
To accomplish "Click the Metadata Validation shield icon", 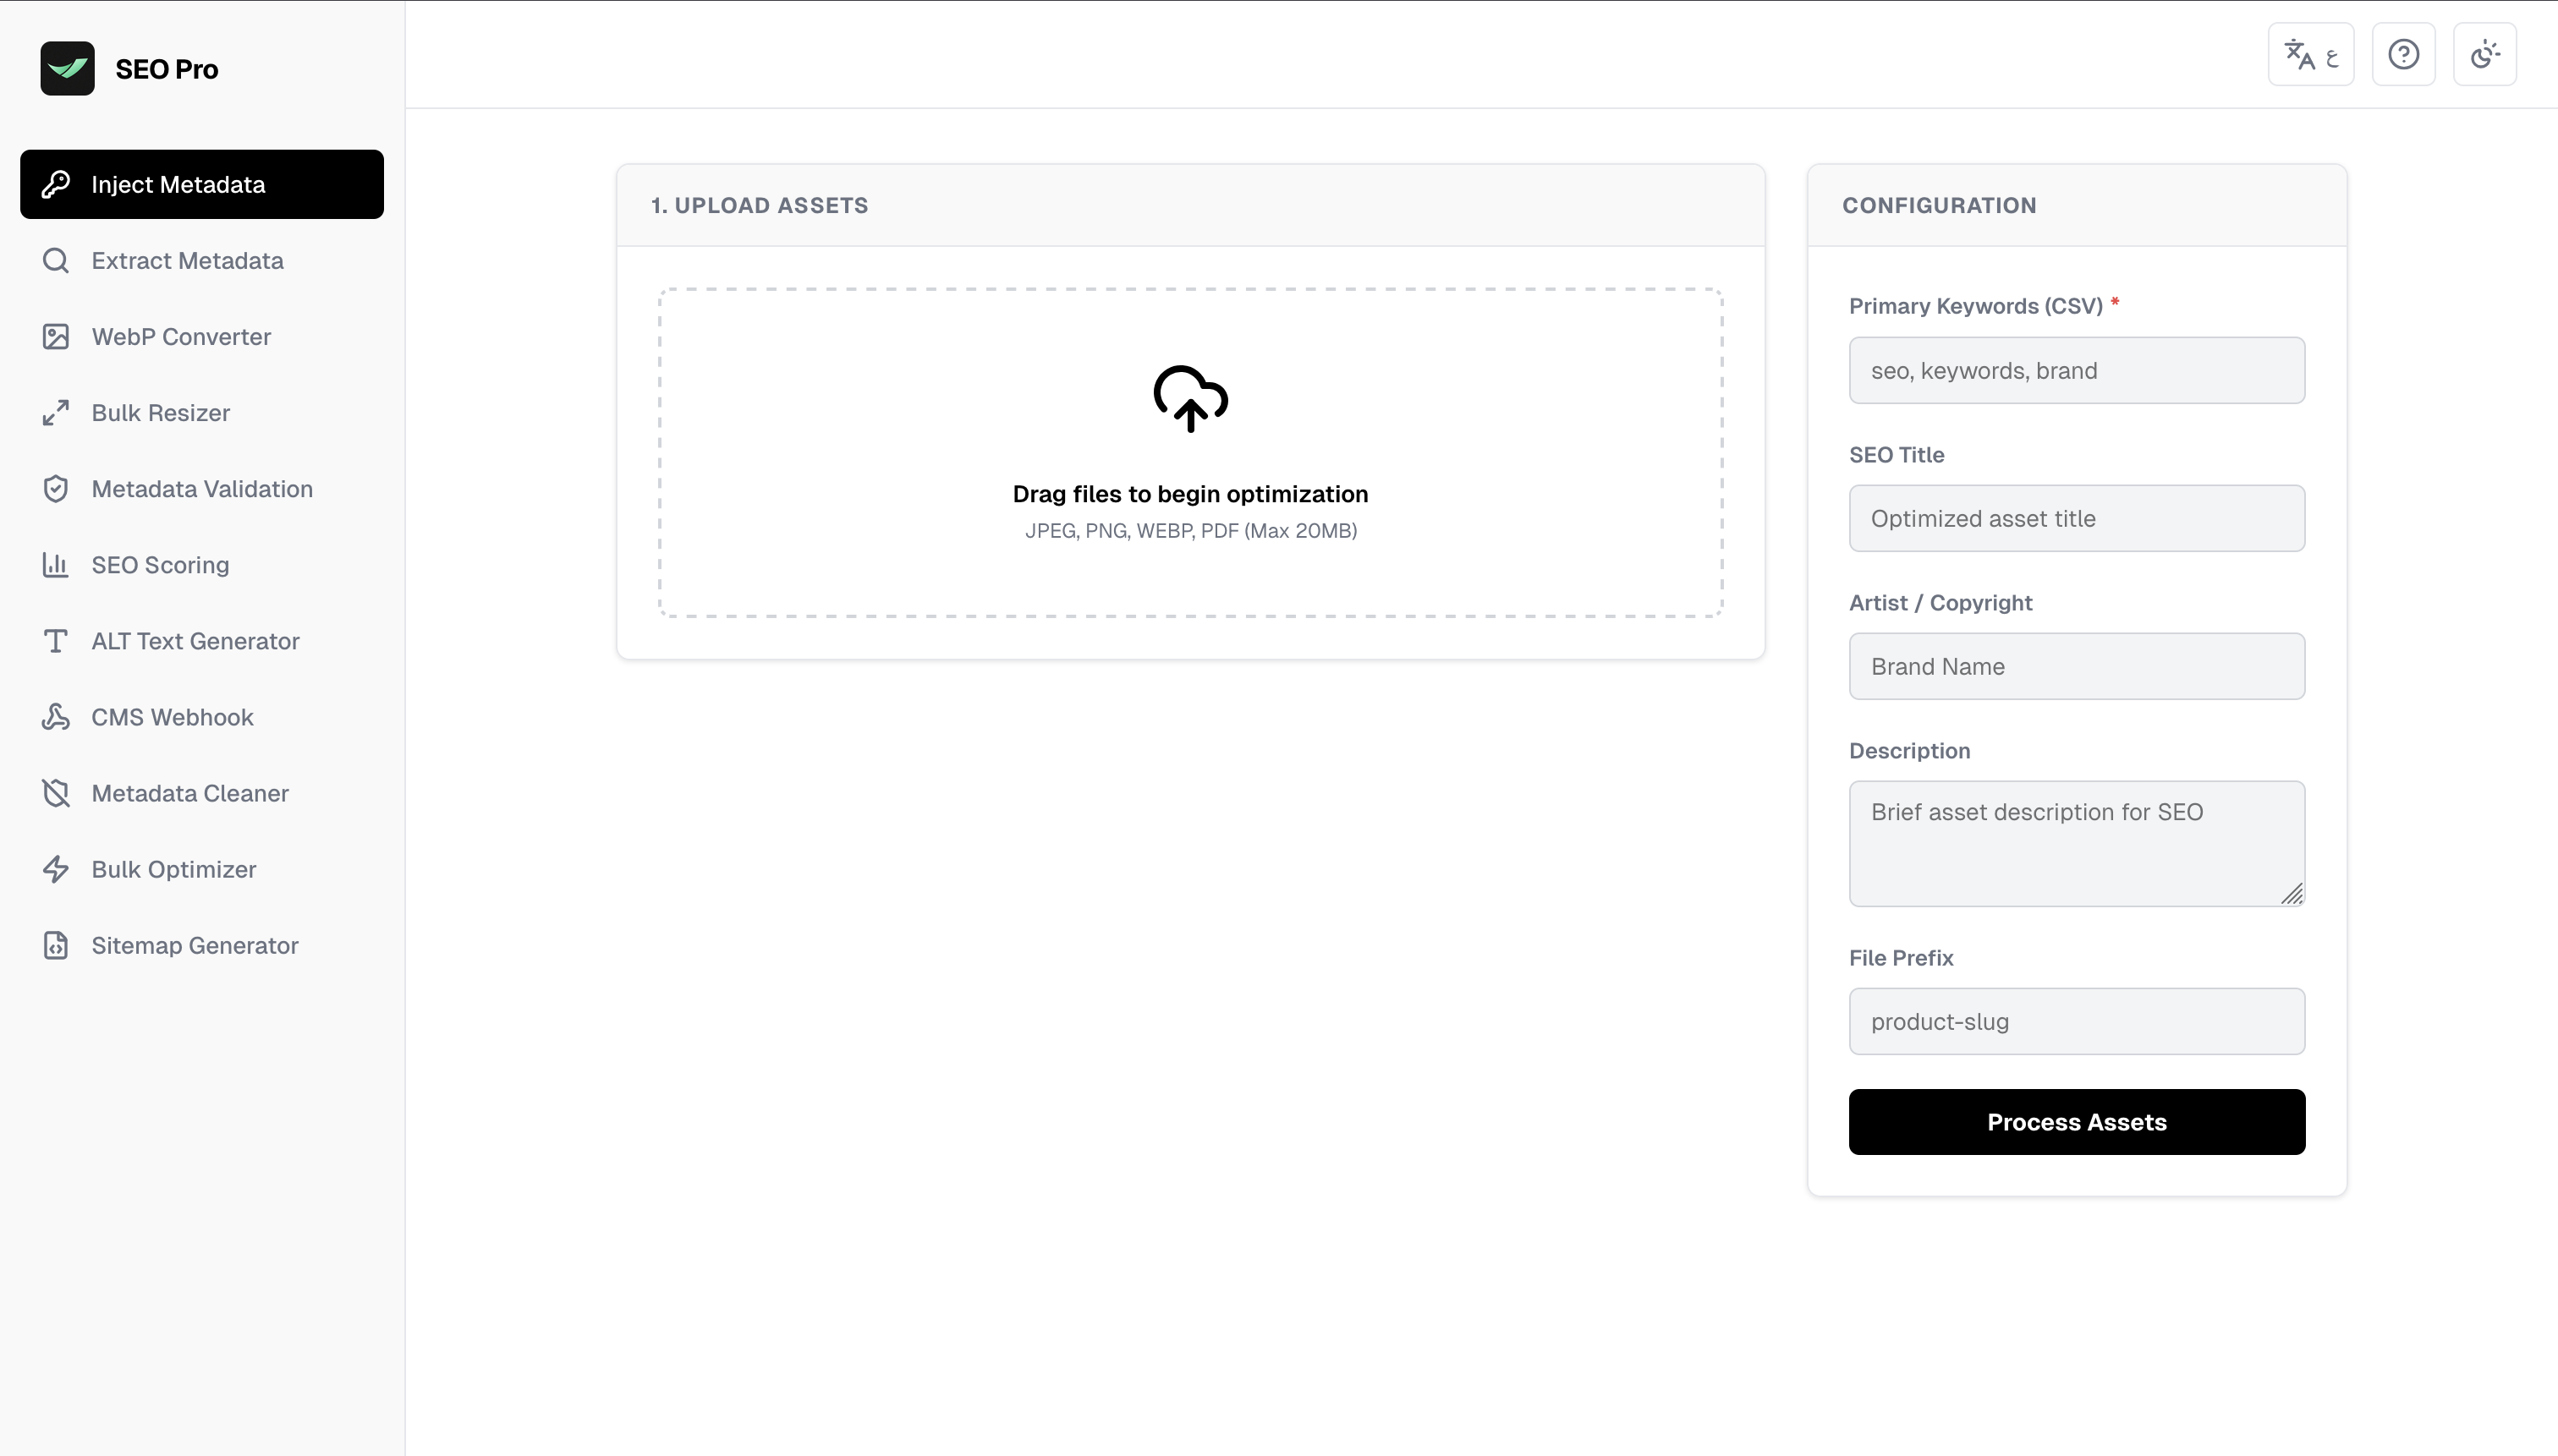I will tap(56, 489).
